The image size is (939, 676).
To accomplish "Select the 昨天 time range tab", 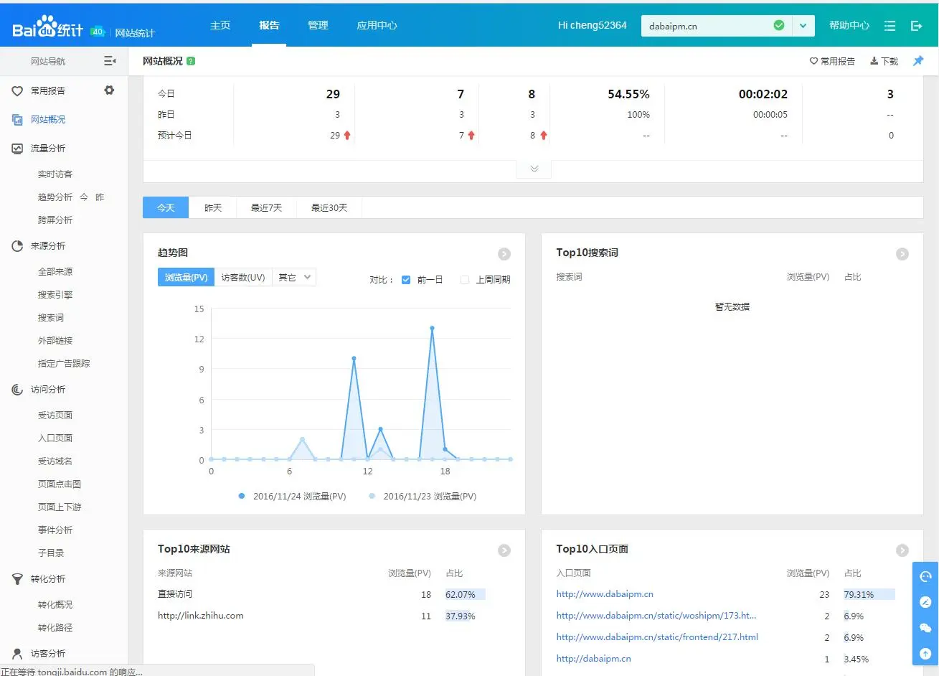I will click(x=213, y=207).
